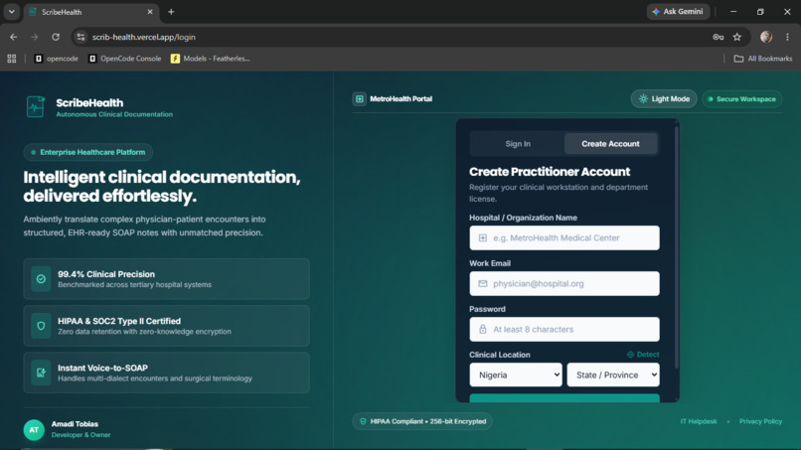The height and width of the screenshot is (450, 801).
Task: Open the Chrome three-dot menu
Action: click(787, 37)
